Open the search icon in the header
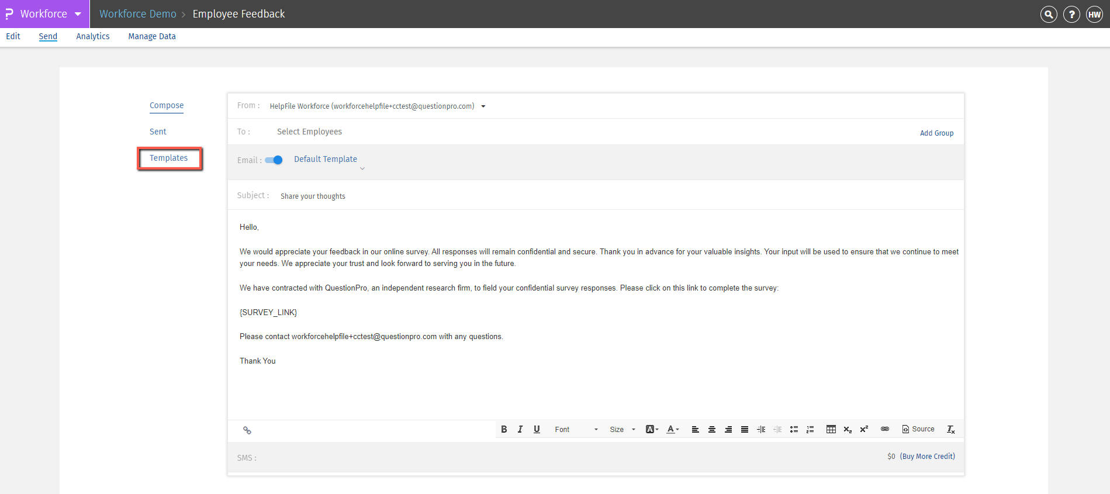The image size is (1110, 494). pos(1049,14)
